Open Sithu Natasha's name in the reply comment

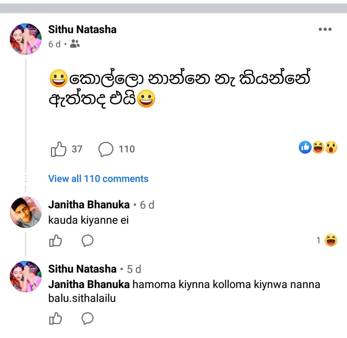82,269
